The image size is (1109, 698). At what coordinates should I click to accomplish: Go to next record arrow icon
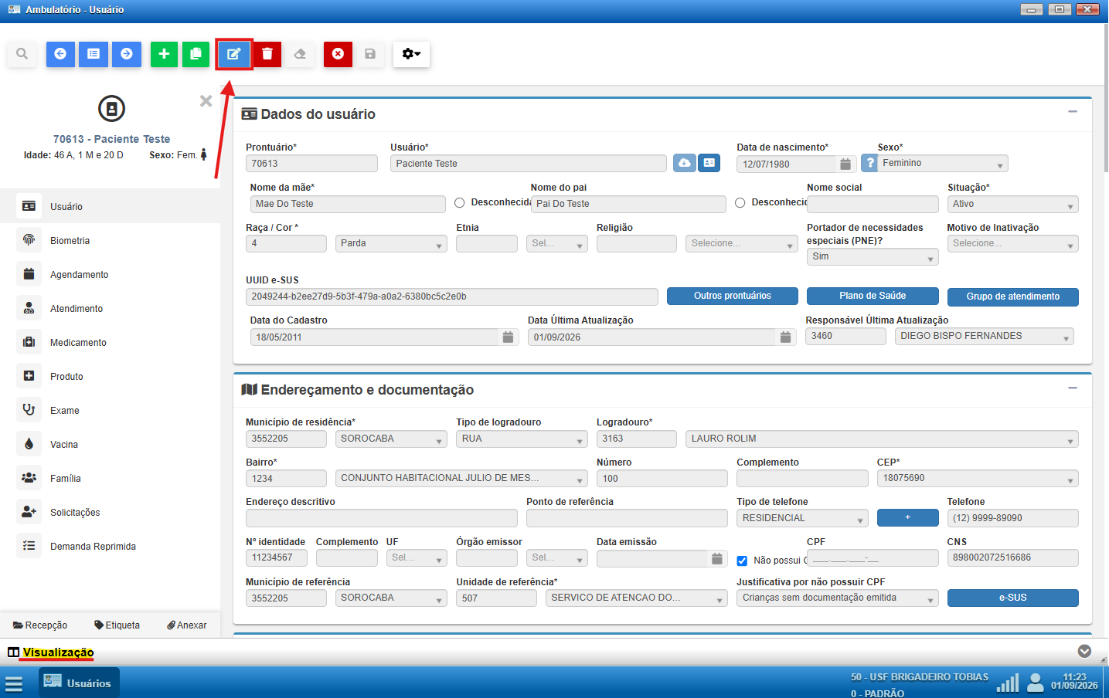point(127,54)
